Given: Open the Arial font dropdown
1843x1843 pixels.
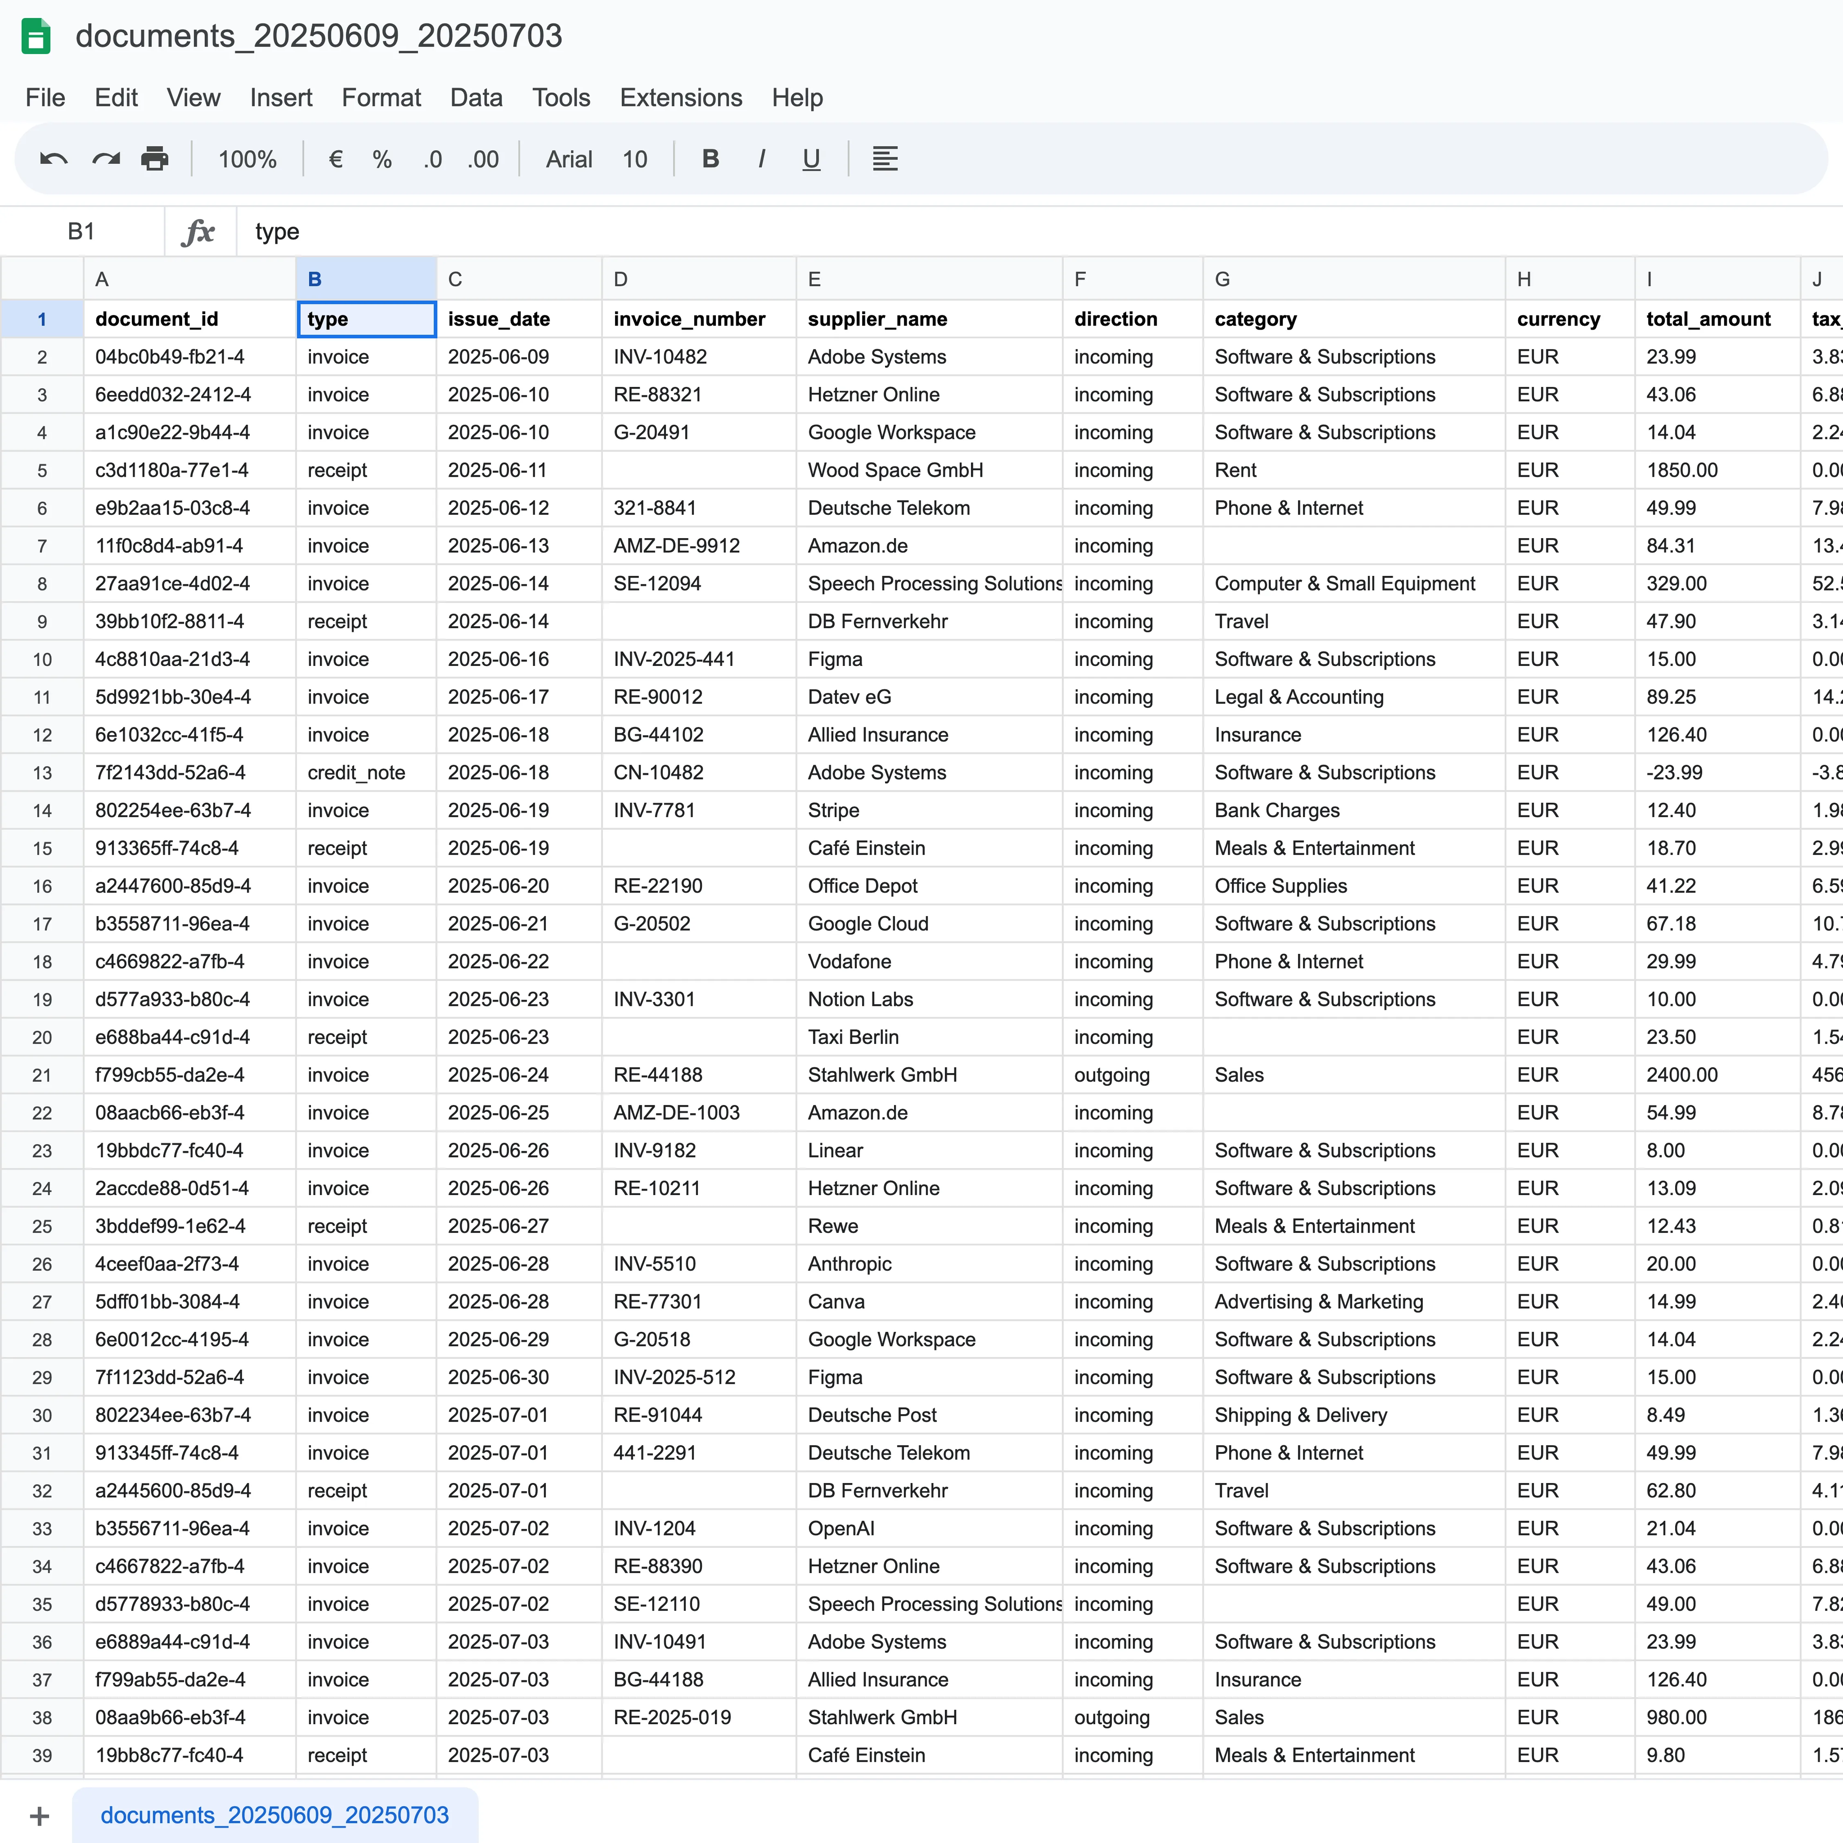Looking at the screenshot, I should coord(570,159).
